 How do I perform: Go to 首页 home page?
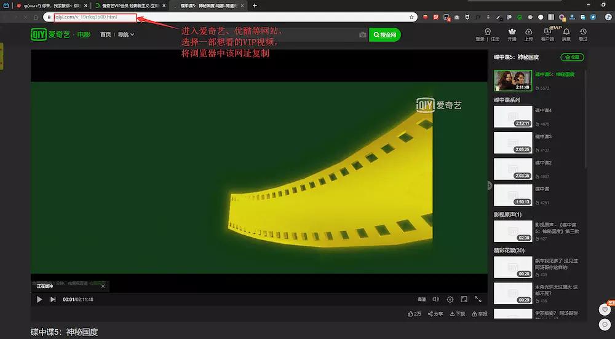[x=106, y=34]
